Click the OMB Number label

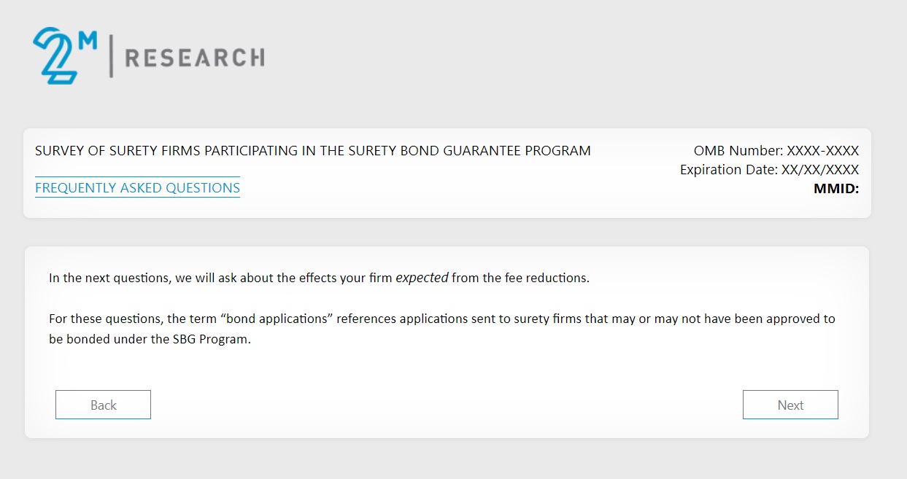tap(738, 151)
